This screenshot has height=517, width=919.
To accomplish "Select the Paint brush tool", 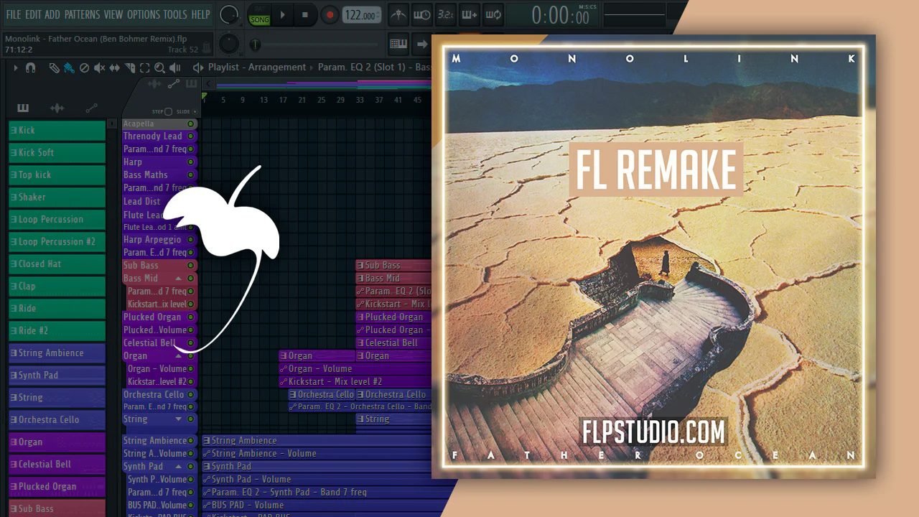I will tap(69, 67).
